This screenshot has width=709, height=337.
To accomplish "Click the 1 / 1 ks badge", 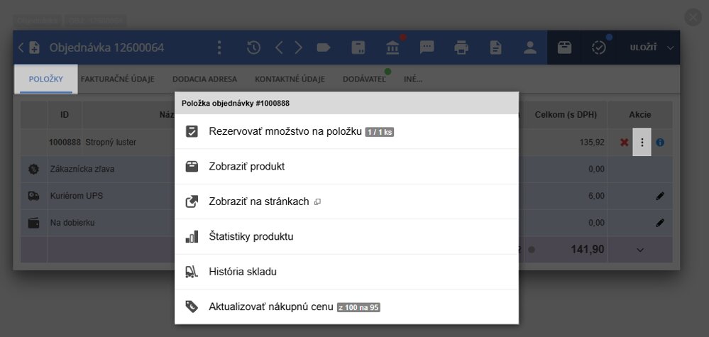I will click(x=380, y=132).
